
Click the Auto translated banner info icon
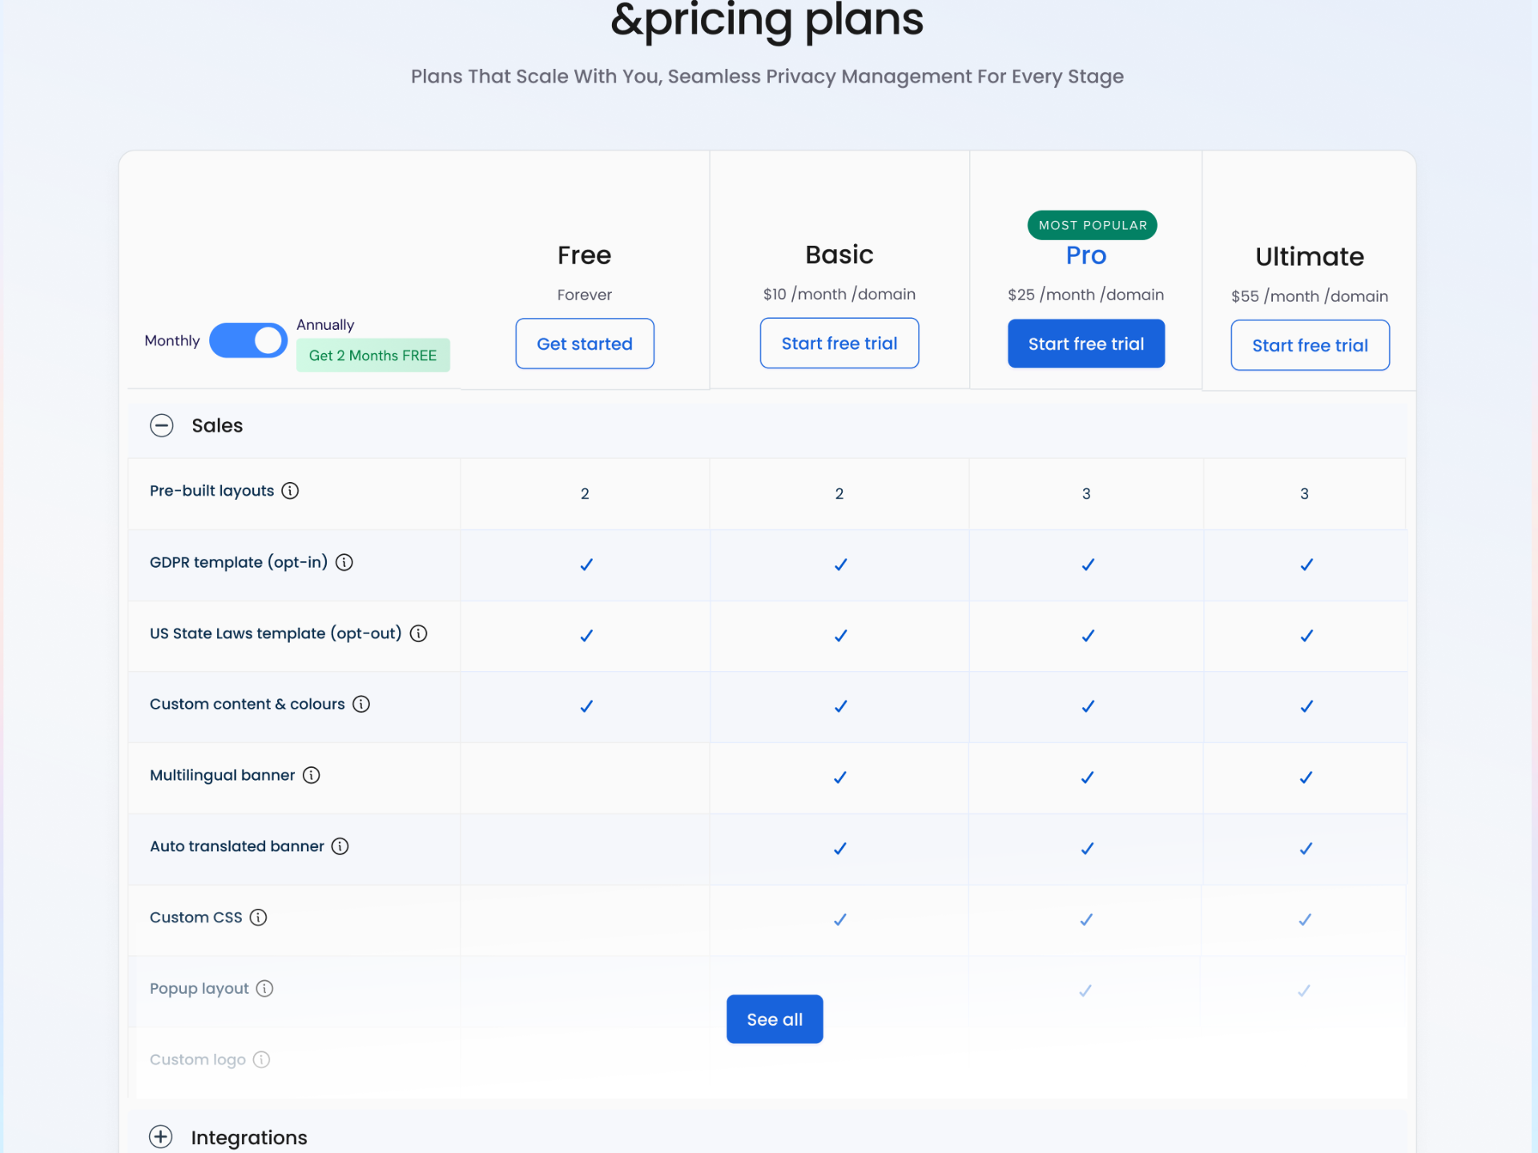[x=340, y=846]
